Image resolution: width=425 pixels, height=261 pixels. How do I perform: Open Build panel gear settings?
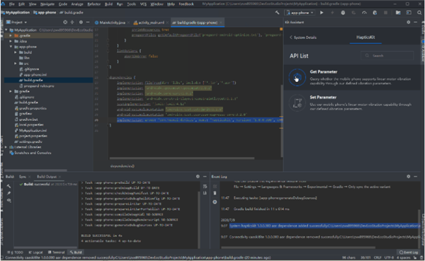(198, 177)
